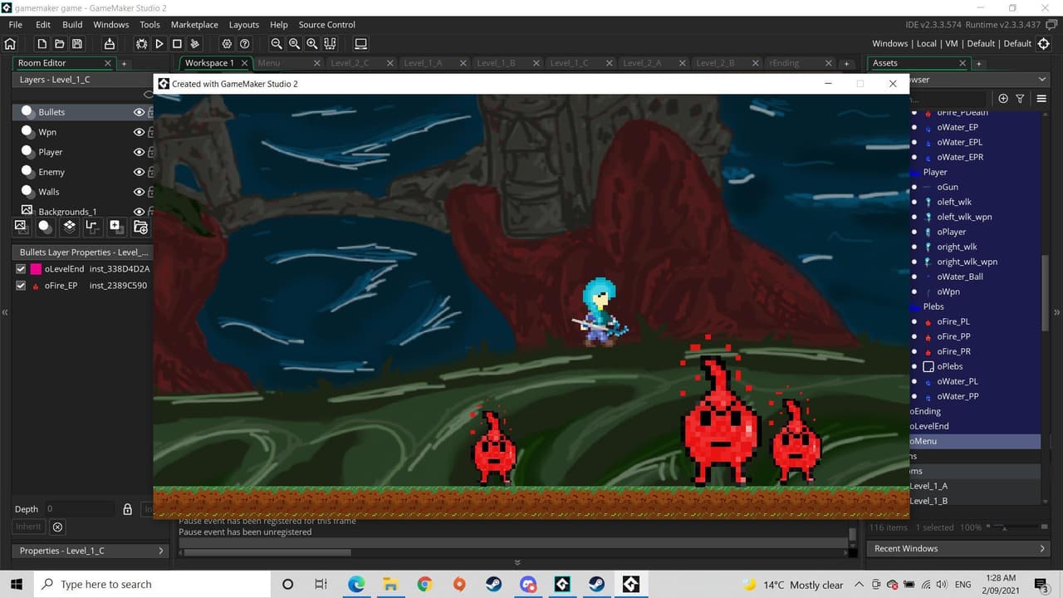The image size is (1063, 598).
Task: Create a new background layer
Action: 21,226
